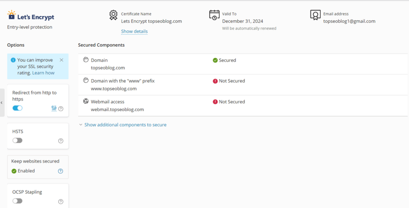Click the Lets Encrypt topseoblog.com certificate name
This screenshot has width=409, height=208.
coord(151,22)
